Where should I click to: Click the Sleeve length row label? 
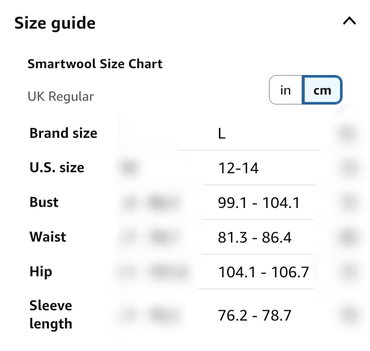pos(51,315)
